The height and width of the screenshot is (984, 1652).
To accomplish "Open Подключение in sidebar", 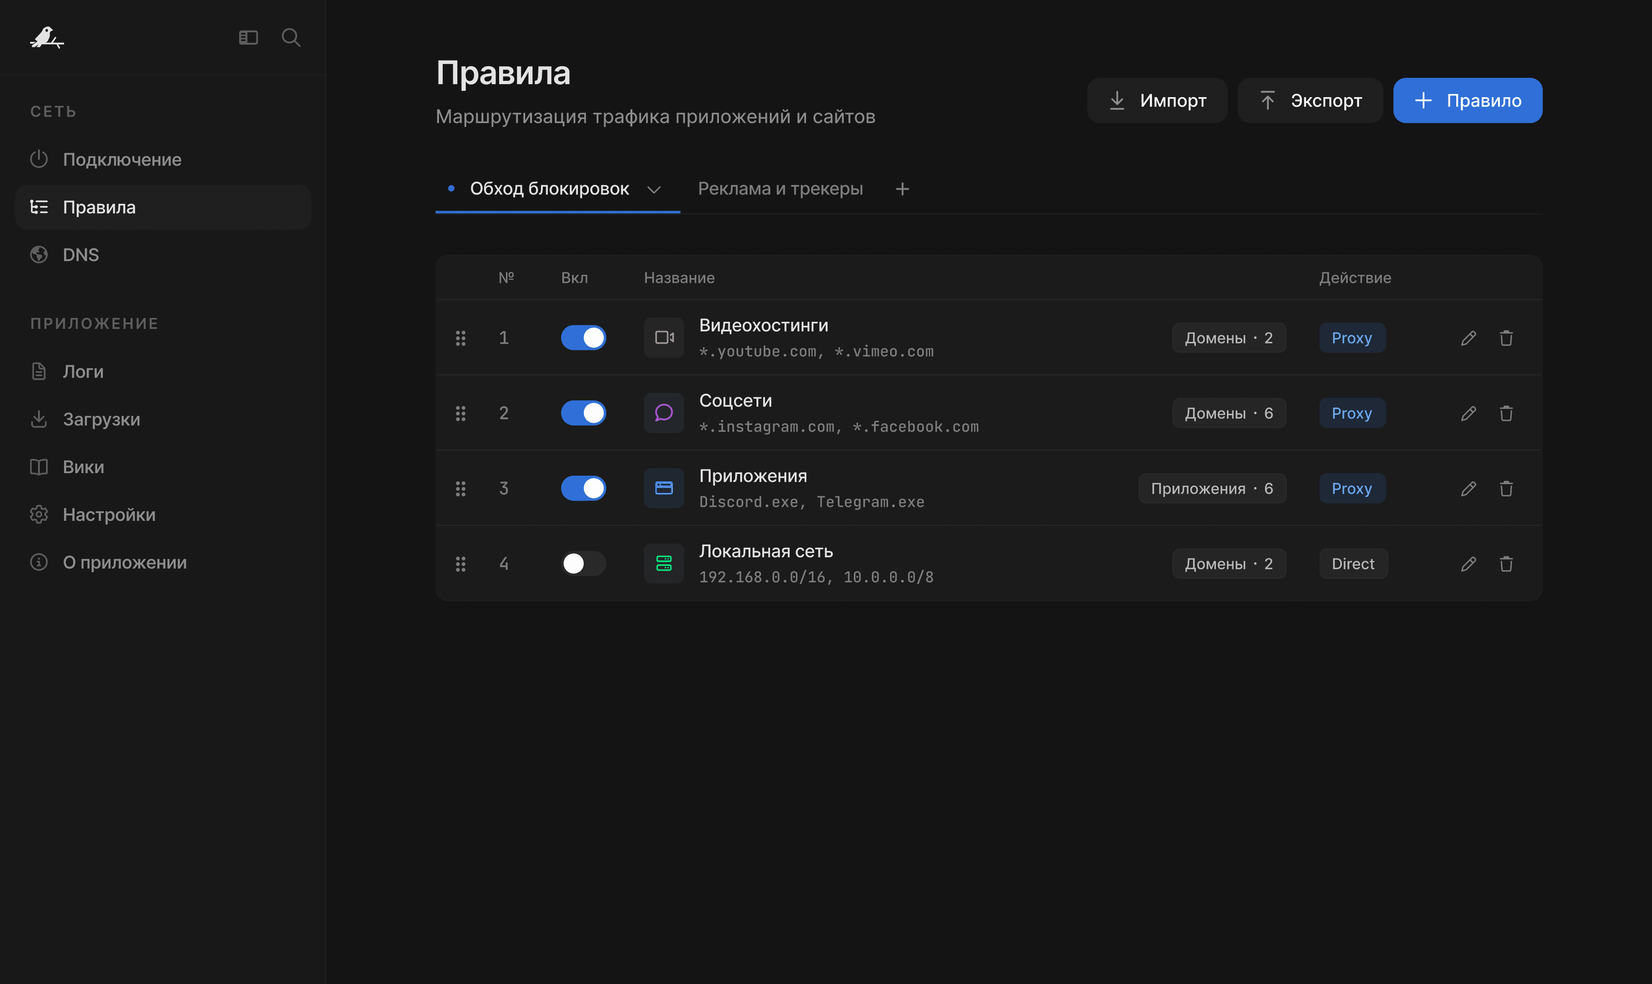I will click(x=163, y=160).
